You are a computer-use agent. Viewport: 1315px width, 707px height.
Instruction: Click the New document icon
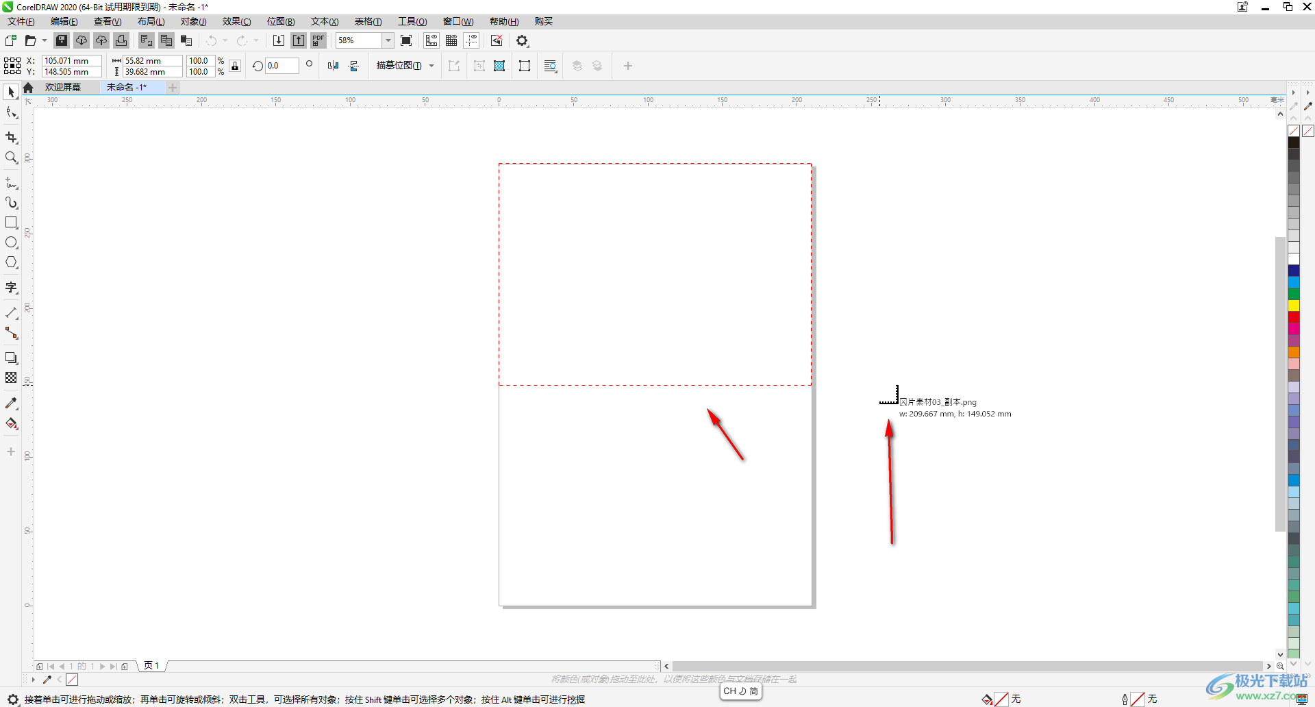tap(10, 40)
